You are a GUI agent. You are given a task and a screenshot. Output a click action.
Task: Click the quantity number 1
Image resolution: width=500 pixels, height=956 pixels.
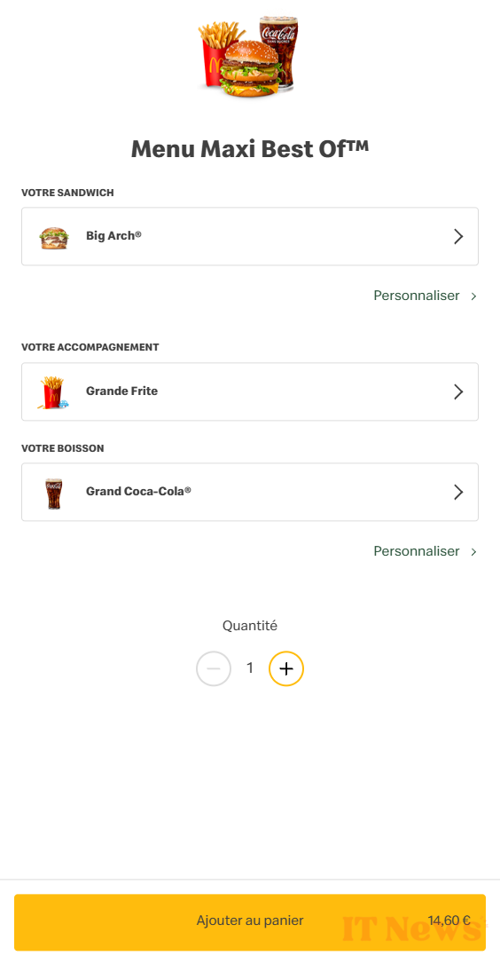tap(250, 668)
